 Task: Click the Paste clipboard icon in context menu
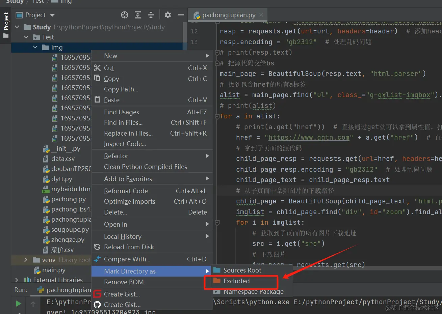tap(98, 99)
